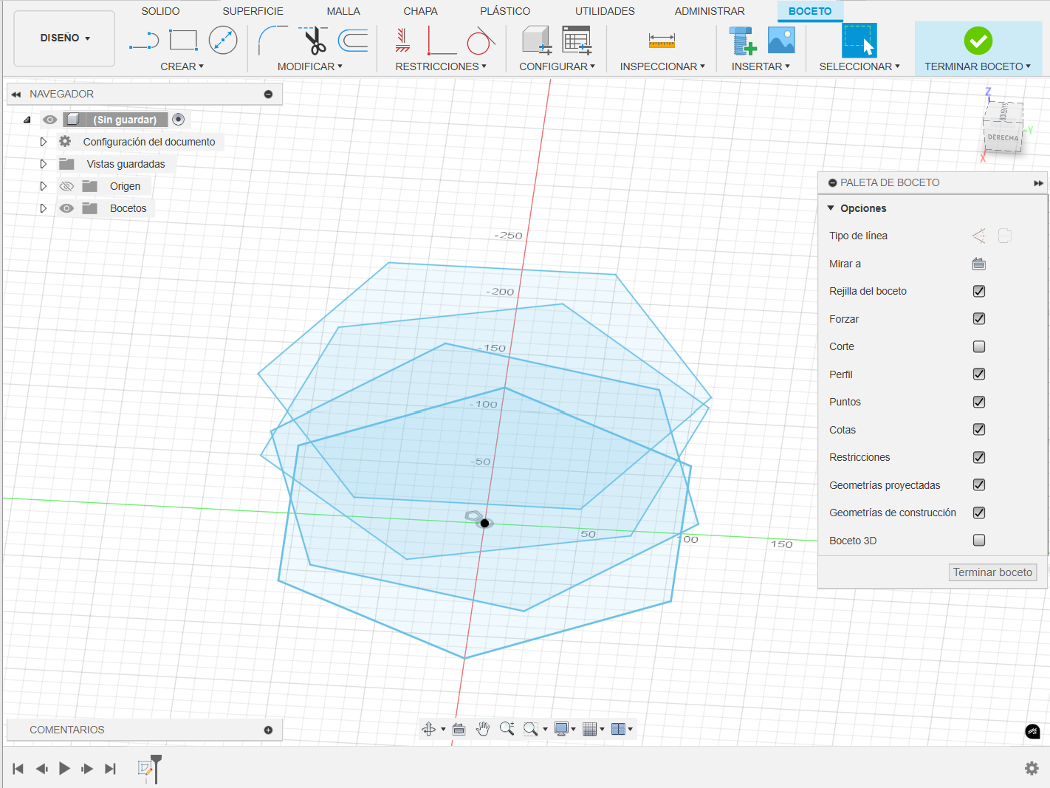
Task: Open the RESTRICCIONES dropdown menu
Action: (x=441, y=66)
